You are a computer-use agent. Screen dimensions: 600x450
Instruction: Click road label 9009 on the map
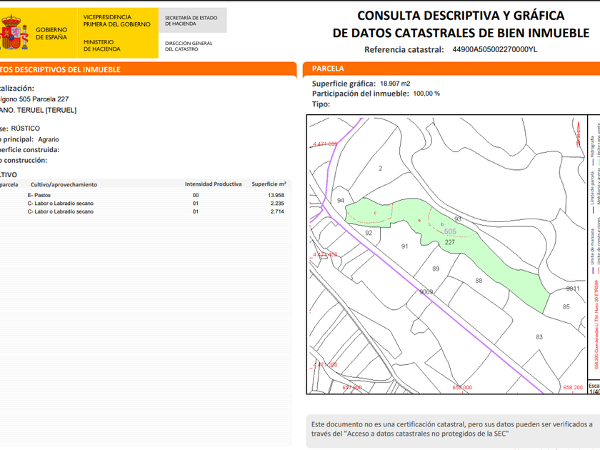coord(426,292)
